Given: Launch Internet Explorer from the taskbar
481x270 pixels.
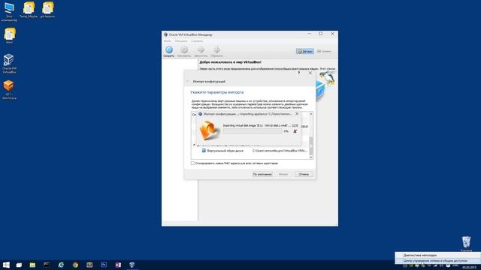Looking at the screenshot, I should (61, 265).
